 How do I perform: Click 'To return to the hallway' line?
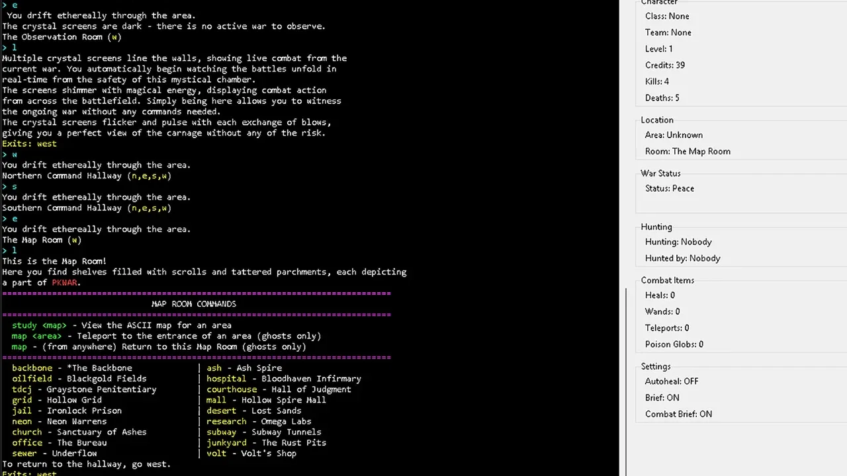[86, 464]
